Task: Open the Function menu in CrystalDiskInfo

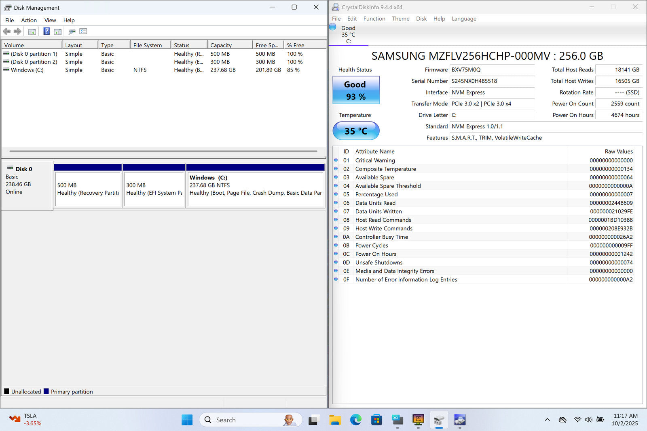Action: click(374, 19)
